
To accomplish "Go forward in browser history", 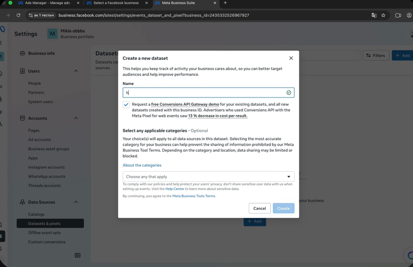I will pos(8,15).
